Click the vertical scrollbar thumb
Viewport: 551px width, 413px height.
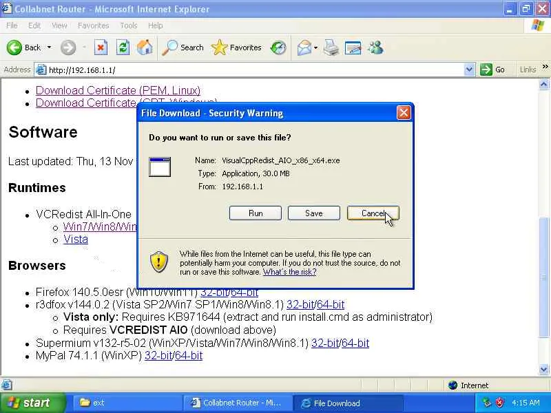[543, 277]
